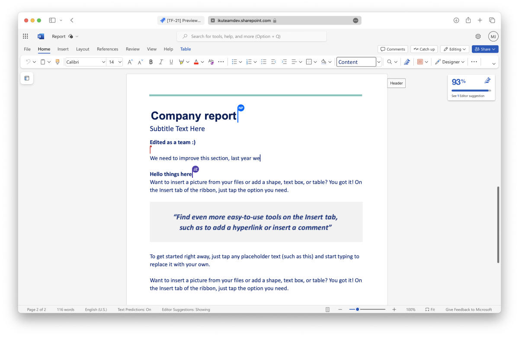Click the underline formatting icon
519x337 pixels.
171,62
